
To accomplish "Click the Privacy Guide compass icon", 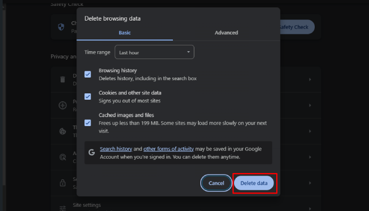I will point(63,105).
